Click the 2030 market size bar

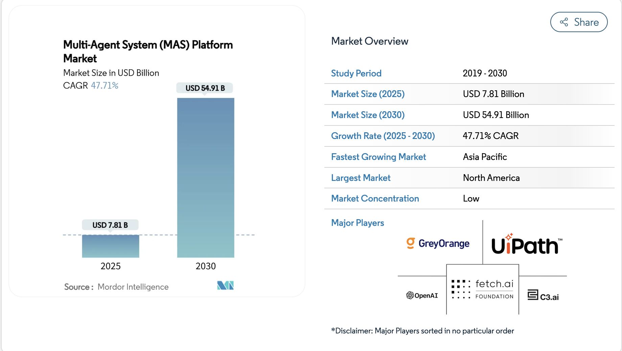tap(206, 178)
